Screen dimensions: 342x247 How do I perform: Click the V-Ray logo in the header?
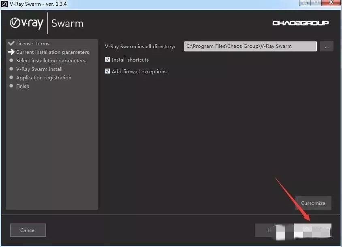(26, 23)
